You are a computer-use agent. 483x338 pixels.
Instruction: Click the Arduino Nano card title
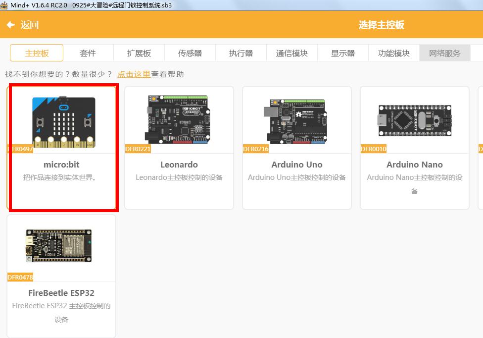click(x=415, y=165)
